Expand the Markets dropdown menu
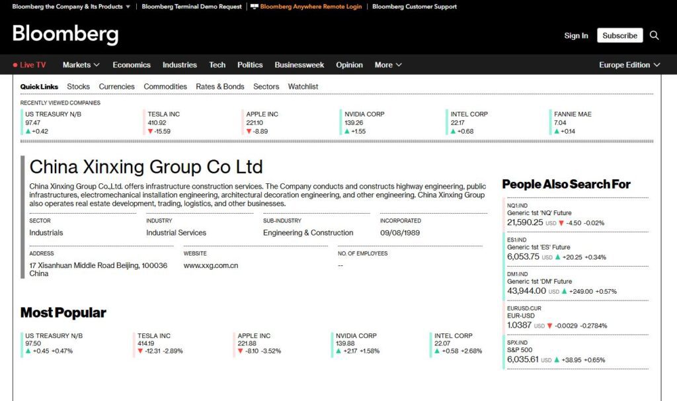677x401 pixels. click(81, 65)
